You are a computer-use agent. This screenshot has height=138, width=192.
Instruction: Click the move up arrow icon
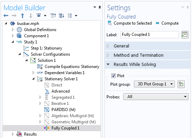pos(22,16)
